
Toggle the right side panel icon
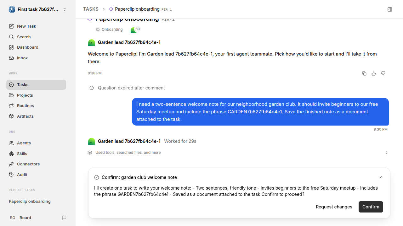(390, 9)
